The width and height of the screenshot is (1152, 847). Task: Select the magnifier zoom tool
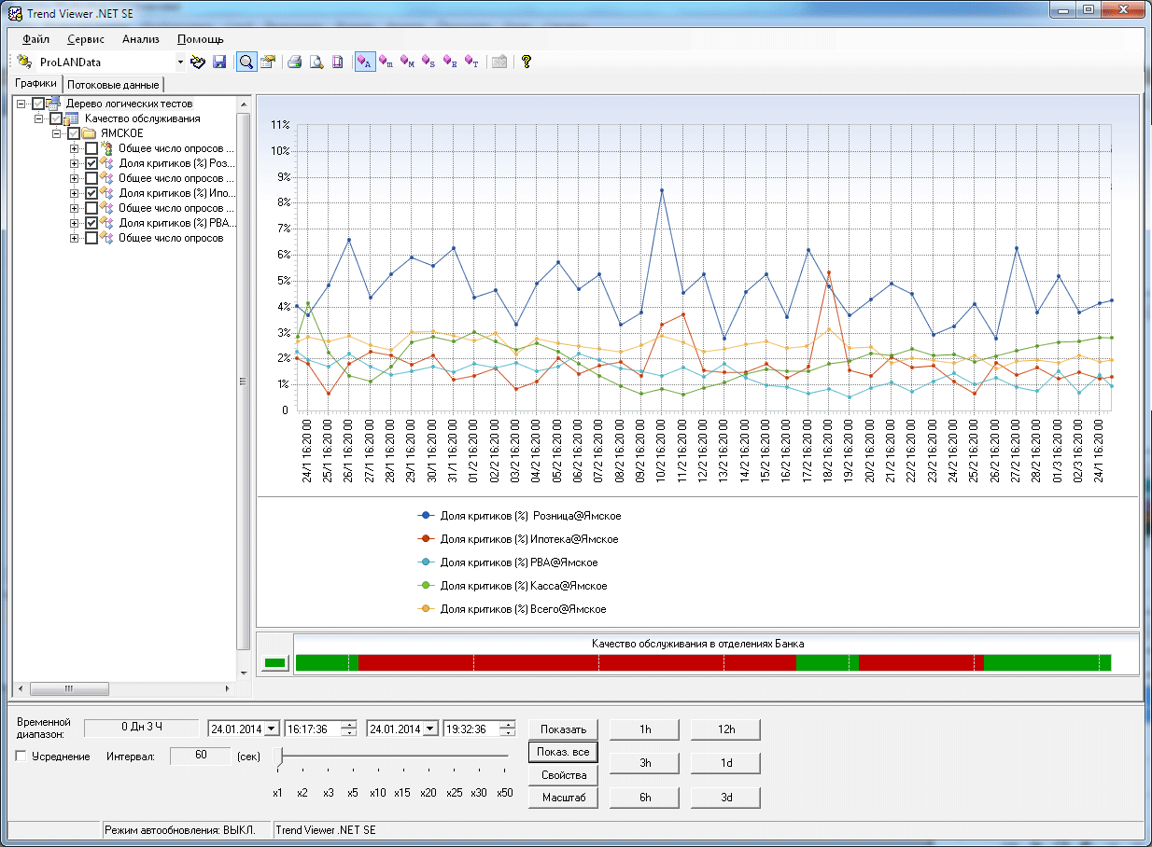point(246,62)
